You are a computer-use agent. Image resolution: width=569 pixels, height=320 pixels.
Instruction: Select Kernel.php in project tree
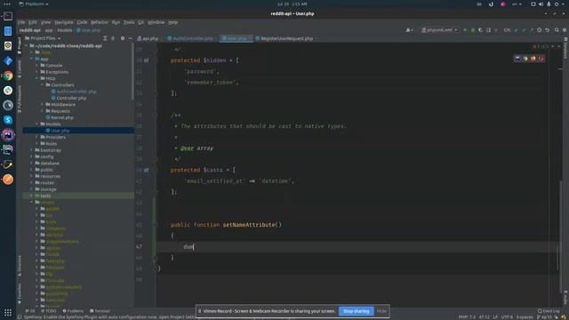60,117
